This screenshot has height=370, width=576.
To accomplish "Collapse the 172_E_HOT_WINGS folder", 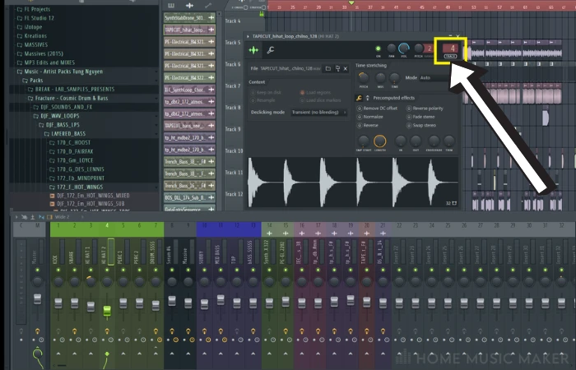I will click(76, 187).
